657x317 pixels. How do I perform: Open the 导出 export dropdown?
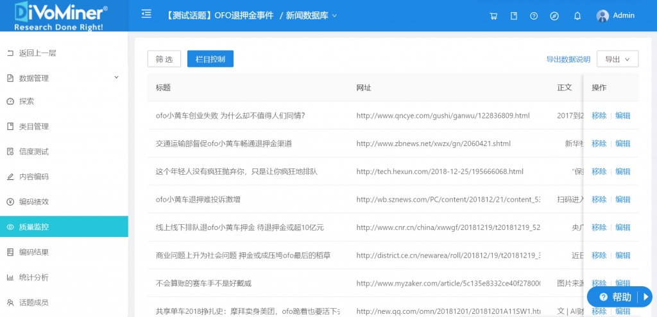(x=618, y=59)
